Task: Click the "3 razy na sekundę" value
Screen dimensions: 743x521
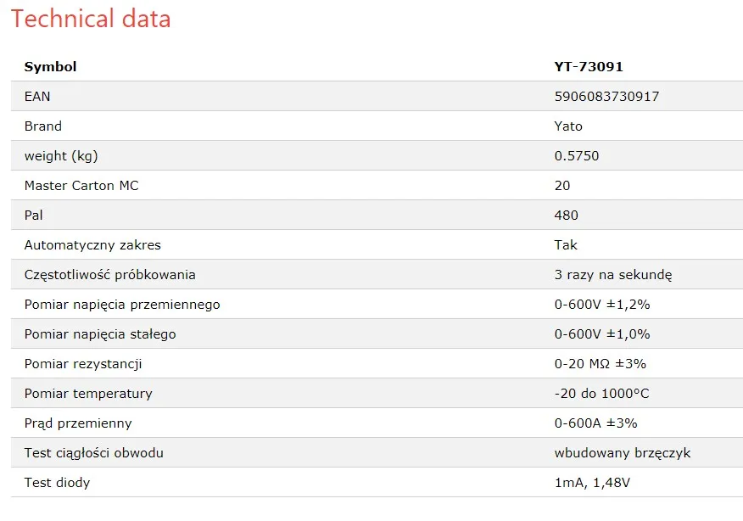Action: coord(613,275)
